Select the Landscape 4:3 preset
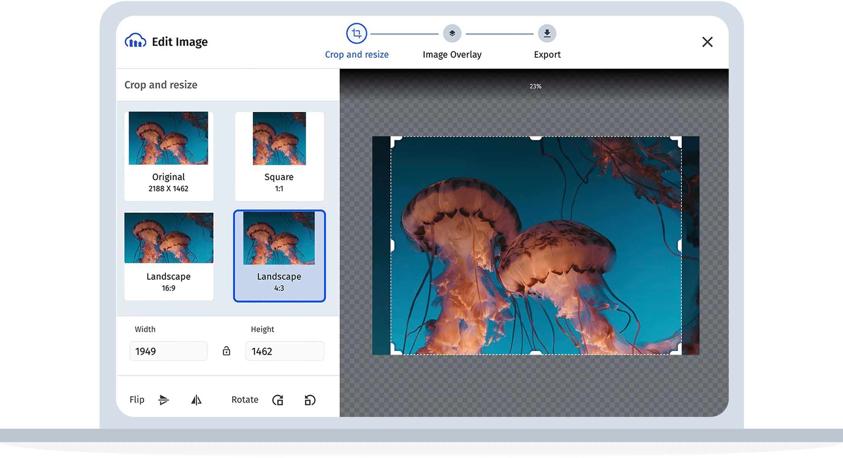Image resolution: width=843 pixels, height=458 pixels. tap(279, 256)
